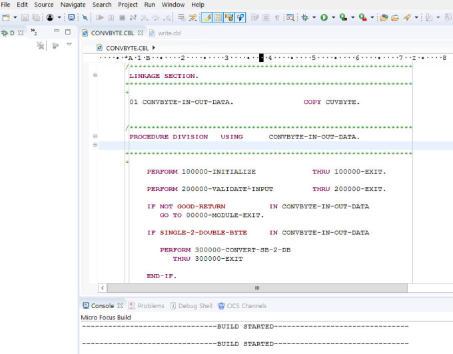
Task: Click the Open Task folder icon
Action: pyautogui.click(x=395, y=17)
